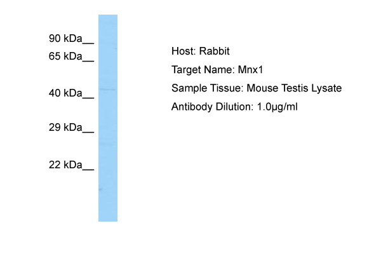This screenshot has width=381, height=254.
Task: Click the 40 kDa marker label
Action: click(x=71, y=93)
